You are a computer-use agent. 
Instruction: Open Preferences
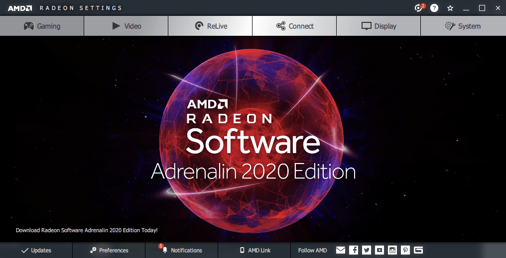109,250
